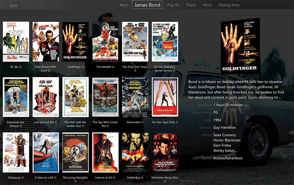Select the A View to a Kill poster
Viewport: 294px width, 185px height.
pyautogui.click(x=46, y=152)
